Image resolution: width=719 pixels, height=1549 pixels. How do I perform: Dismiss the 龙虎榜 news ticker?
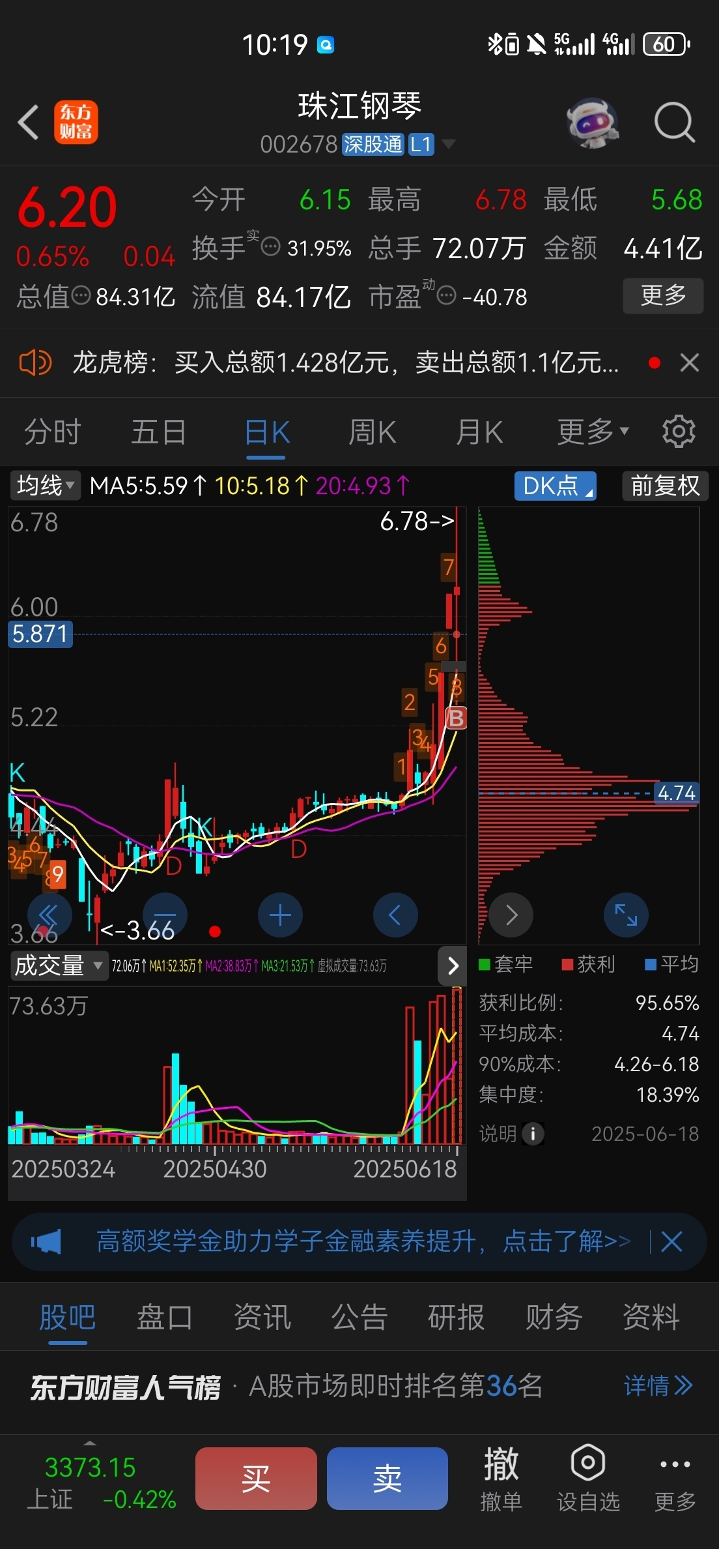(690, 362)
